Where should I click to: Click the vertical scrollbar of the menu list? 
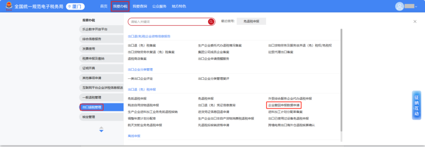pos(341,80)
